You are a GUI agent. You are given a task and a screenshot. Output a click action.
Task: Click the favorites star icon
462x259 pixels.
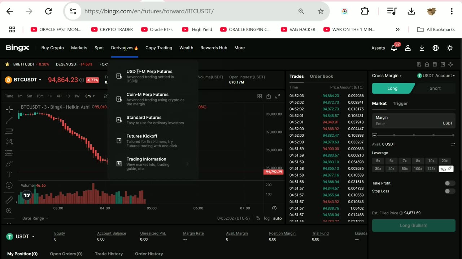pos(7,64)
